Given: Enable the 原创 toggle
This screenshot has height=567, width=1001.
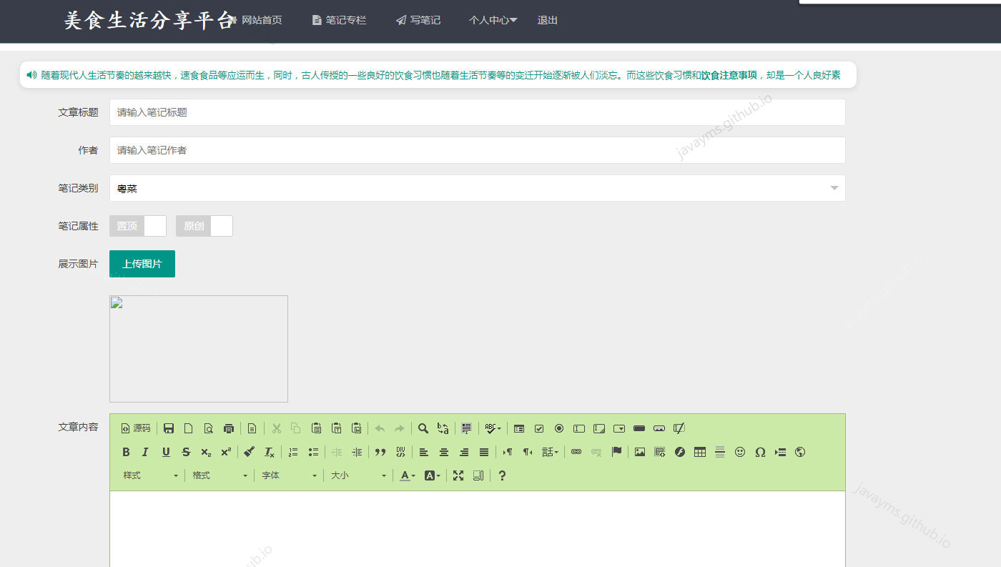Looking at the screenshot, I should 204,225.
